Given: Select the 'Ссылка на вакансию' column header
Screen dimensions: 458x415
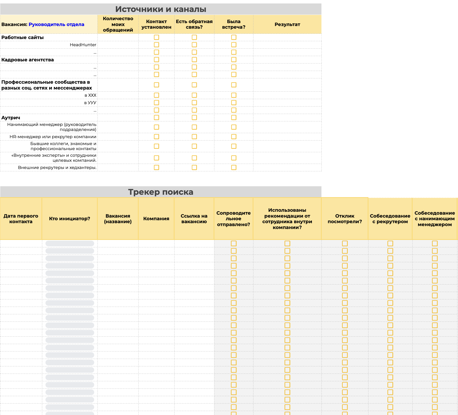Looking at the screenshot, I should pos(194,219).
